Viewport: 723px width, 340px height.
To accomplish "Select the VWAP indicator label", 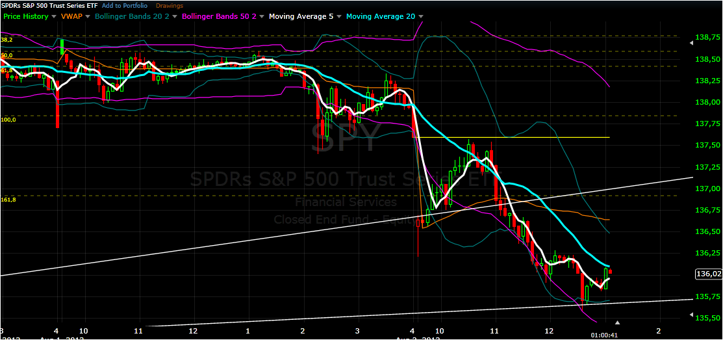I will 73,16.
